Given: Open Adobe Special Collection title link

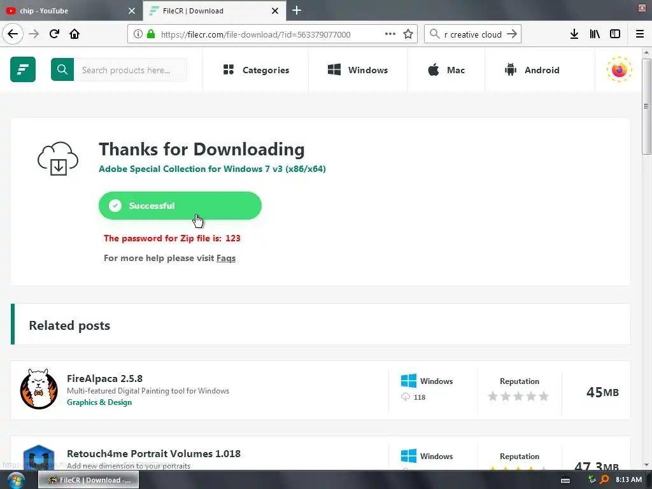Looking at the screenshot, I should pos(212,169).
